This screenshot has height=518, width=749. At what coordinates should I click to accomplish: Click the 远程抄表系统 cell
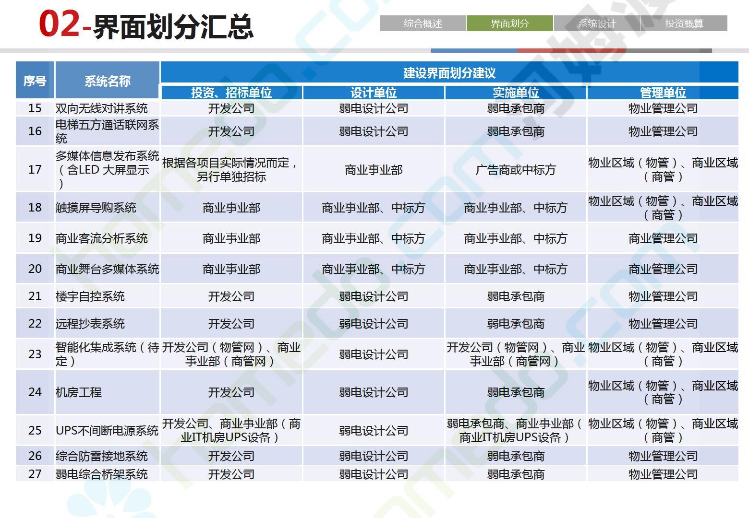click(x=108, y=324)
